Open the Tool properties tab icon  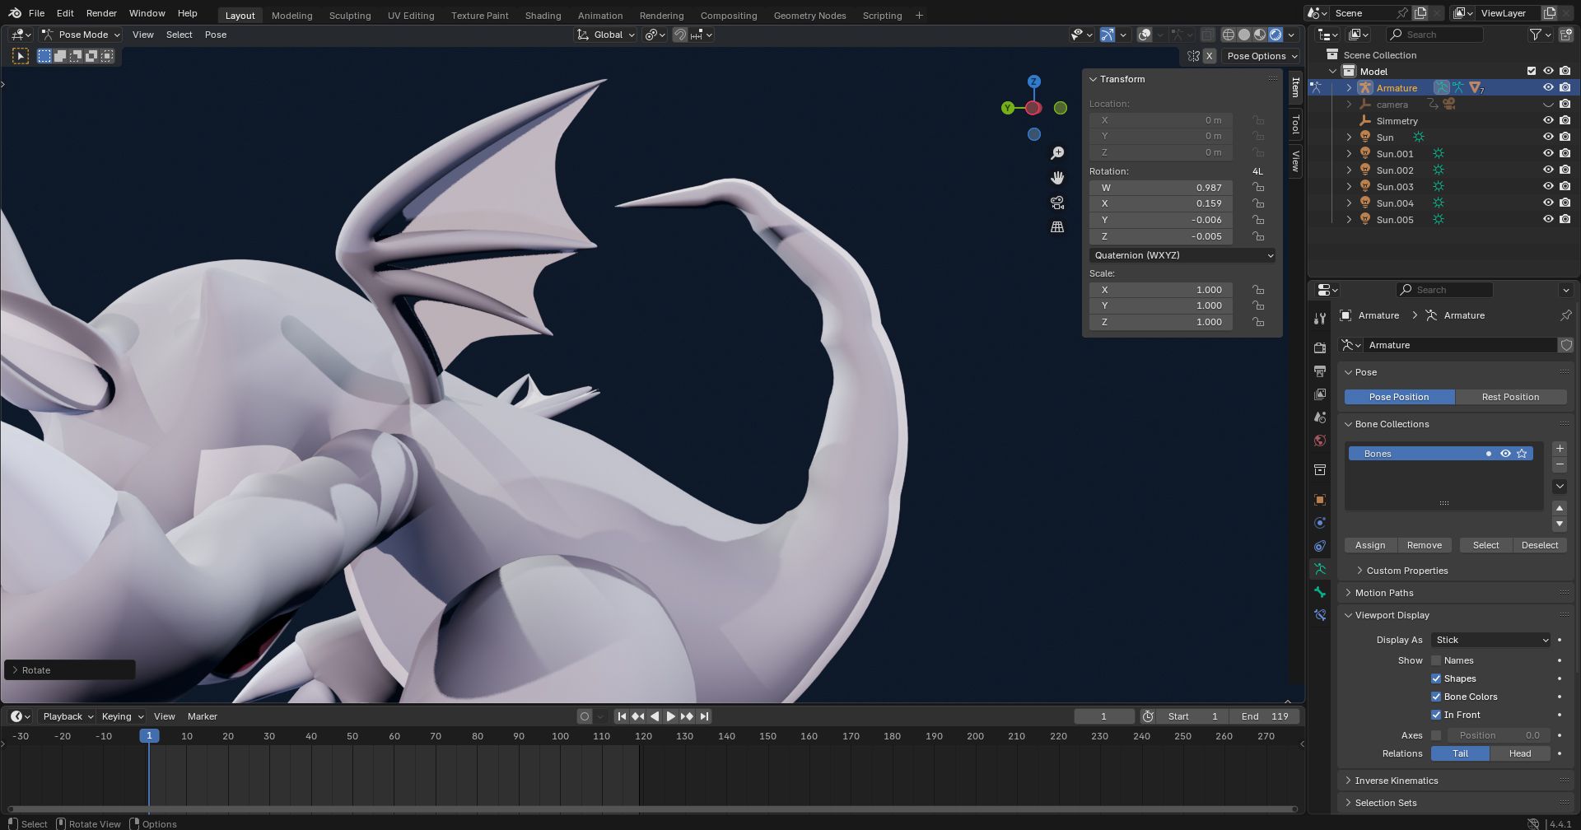1320,319
